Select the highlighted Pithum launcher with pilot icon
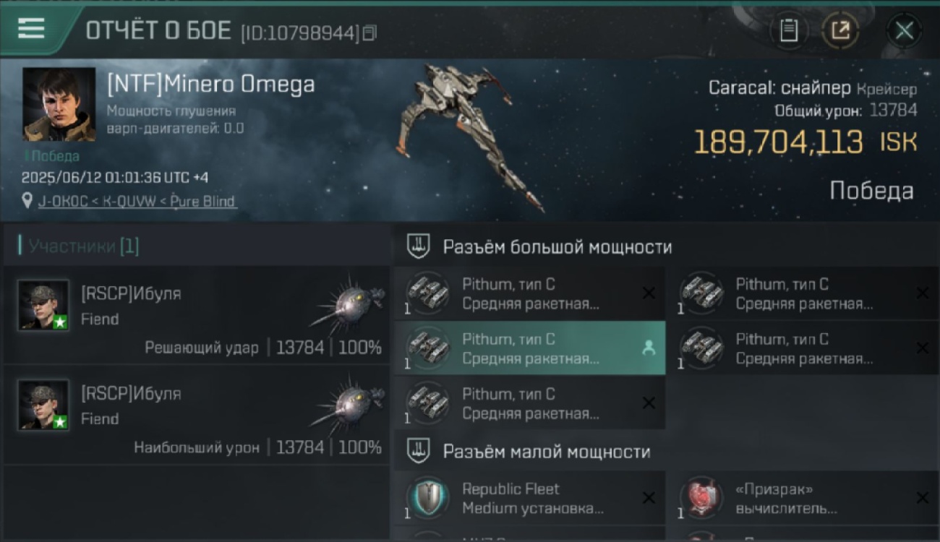Screen dimensions: 940x542 coord(530,348)
